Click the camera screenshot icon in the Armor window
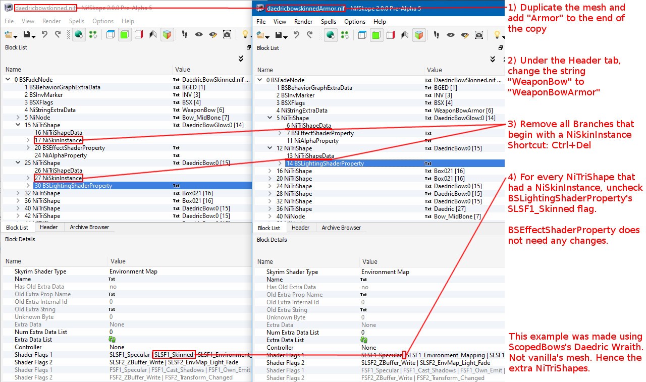The image size is (646, 382). 479,35
